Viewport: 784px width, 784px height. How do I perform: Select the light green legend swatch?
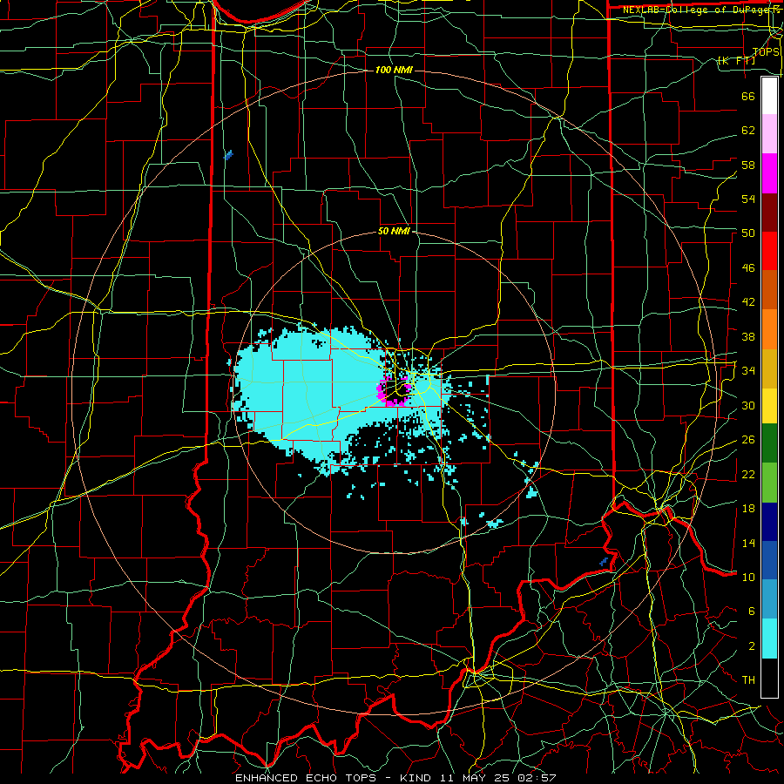769,483
